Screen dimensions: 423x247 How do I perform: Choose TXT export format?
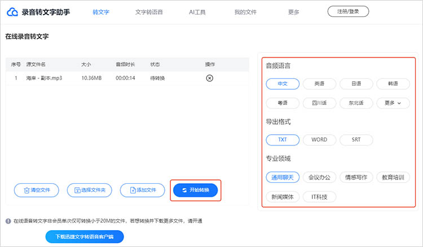click(x=283, y=140)
